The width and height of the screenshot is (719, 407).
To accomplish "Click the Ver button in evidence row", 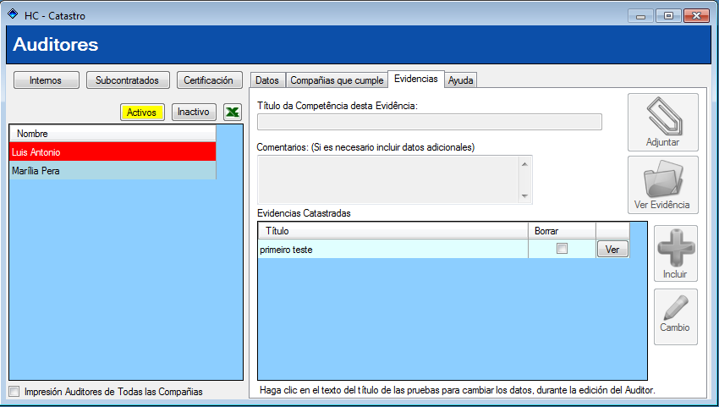I will tap(612, 249).
